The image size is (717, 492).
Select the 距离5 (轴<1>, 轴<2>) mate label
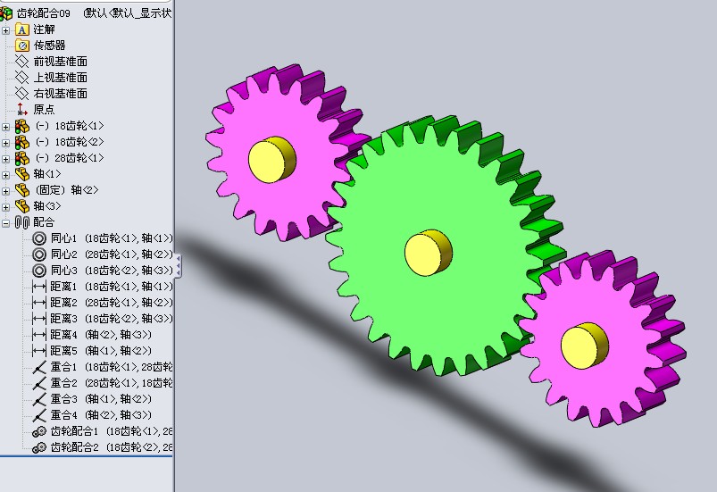[101, 351]
